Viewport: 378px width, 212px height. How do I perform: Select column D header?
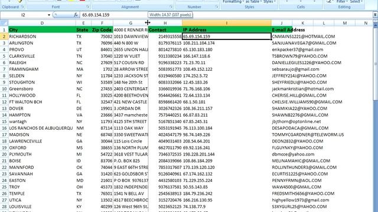42,23
